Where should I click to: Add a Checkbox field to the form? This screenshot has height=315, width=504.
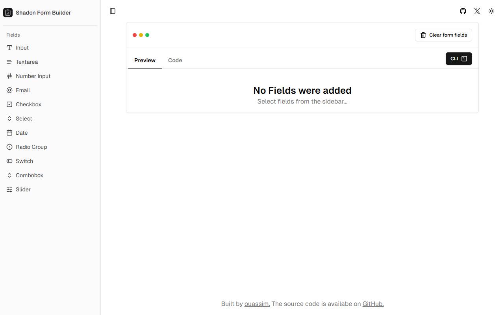tap(50, 104)
